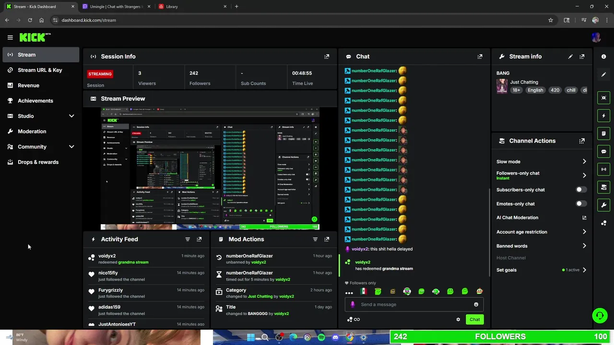
Task: Click the Just Chatting category thumbnail
Action: [502, 86]
